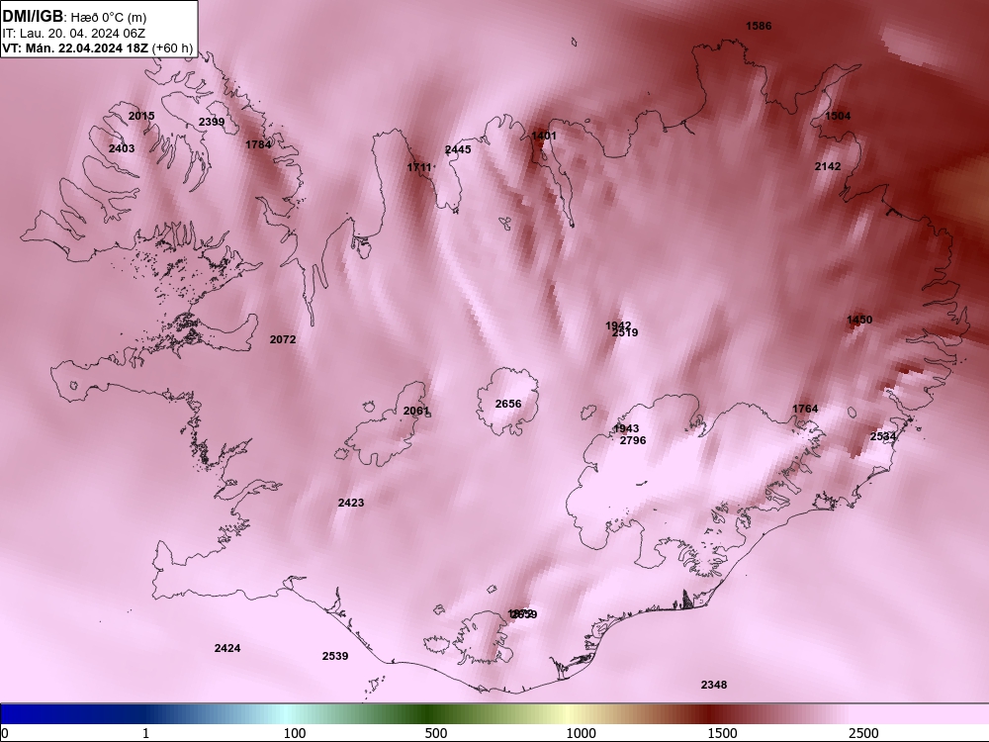989x742 pixels.
Task: Click the color scale label 500
Action: [436, 733]
